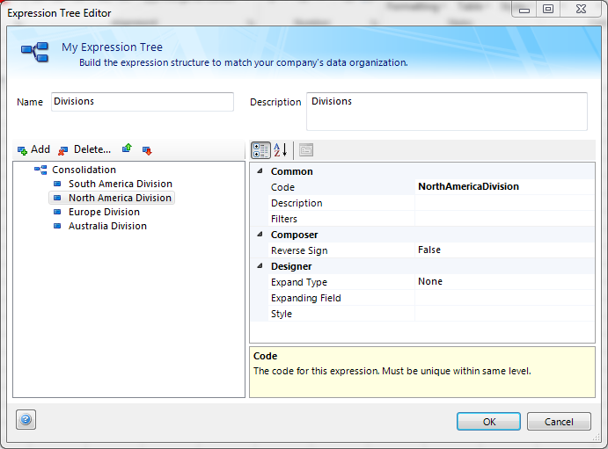The width and height of the screenshot is (608, 449).
Task: Select the Code property label
Action: 282,187
